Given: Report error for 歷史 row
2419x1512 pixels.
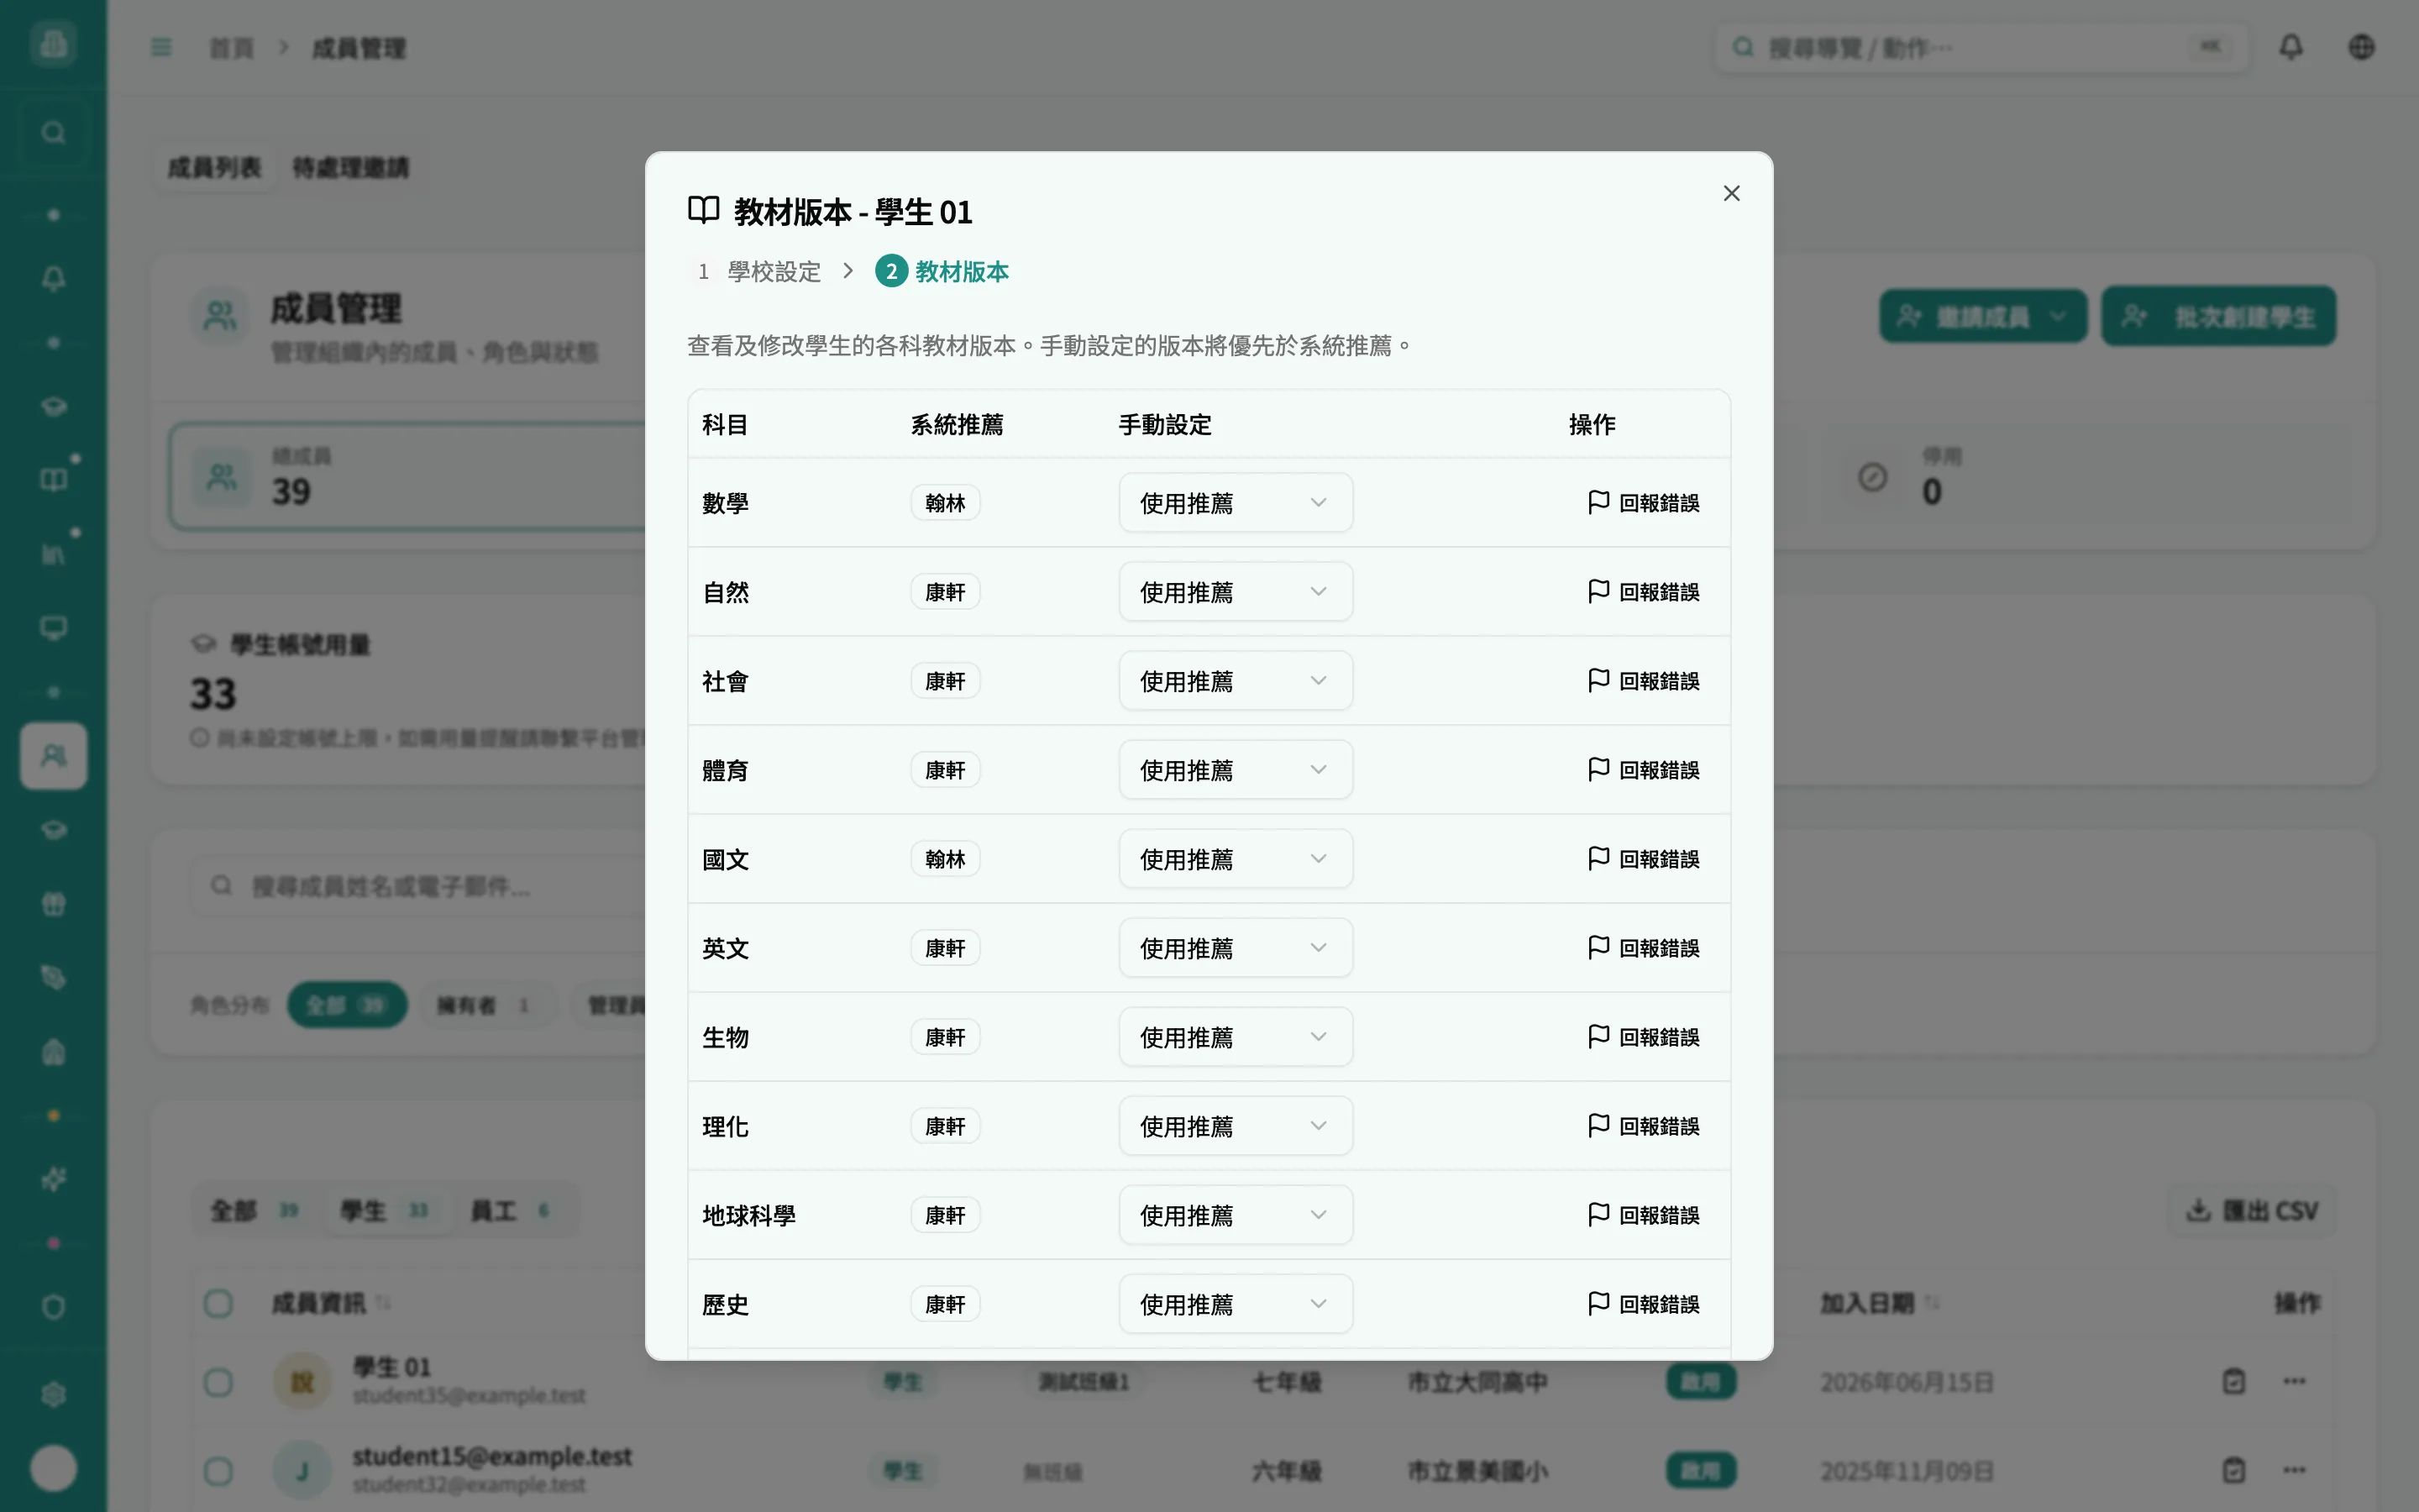Looking at the screenshot, I should [x=1643, y=1304].
